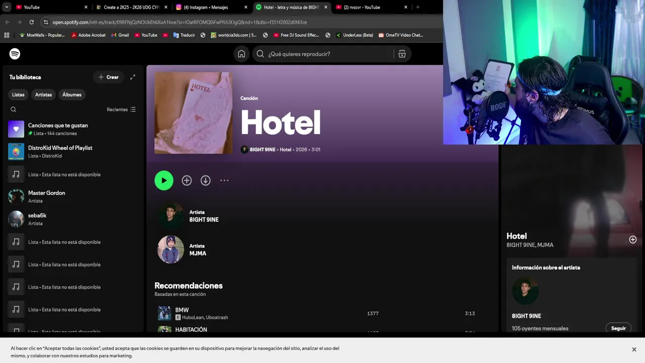Open the 8IGHT 9INE link under the title

pos(263,150)
